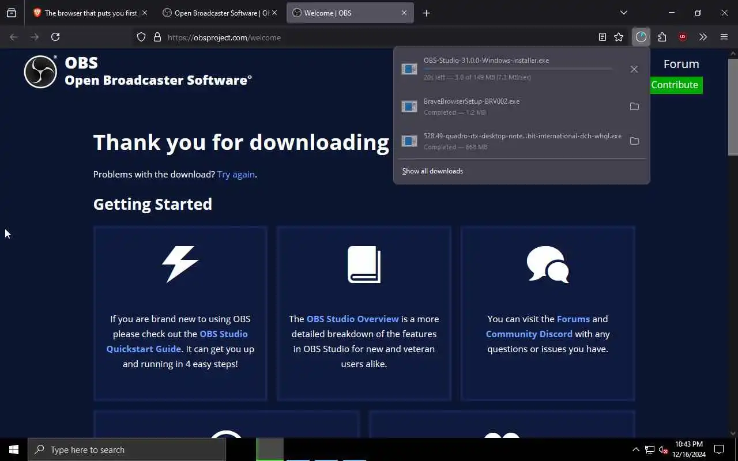The height and width of the screenshot is (461, 738).
Task: Expand the list all tabs dropdown
Action: 623,13
